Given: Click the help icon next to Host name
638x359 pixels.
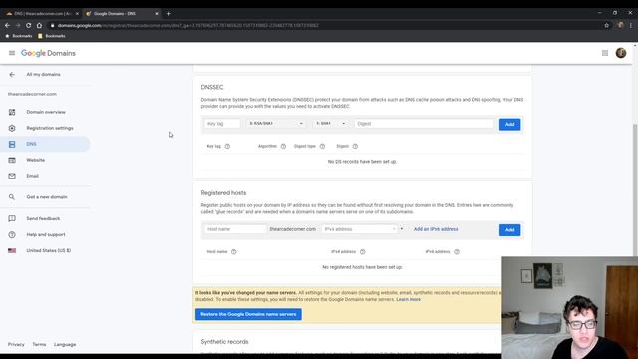Looking at the screenshot, I should tap(234, 252).
